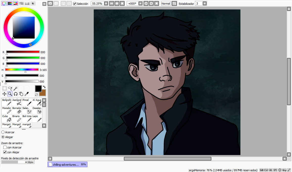Viewport: 292px width, 172px height.
Task: Select the Cubo bucket tool
Action: tap(7, 118)
